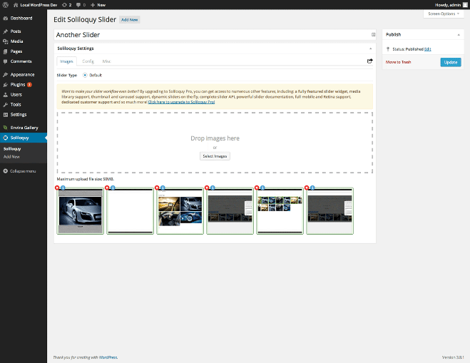
Task: Open info for the four-car collage slide
Action: click(x=163, y=188)
